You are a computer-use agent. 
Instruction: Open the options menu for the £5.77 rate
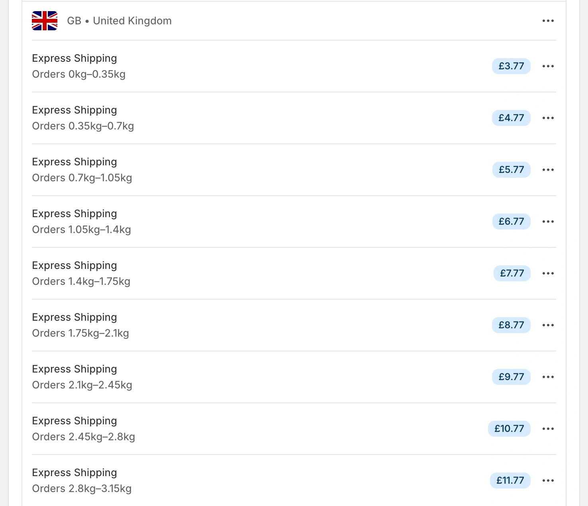548,170
